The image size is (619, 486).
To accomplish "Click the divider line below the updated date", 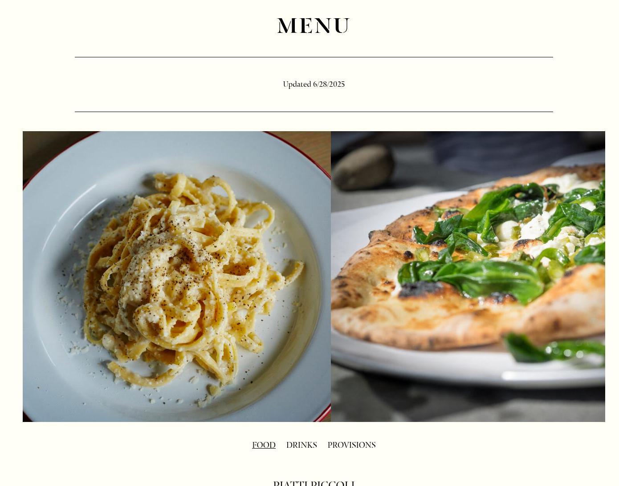I will tap(314, 112).
